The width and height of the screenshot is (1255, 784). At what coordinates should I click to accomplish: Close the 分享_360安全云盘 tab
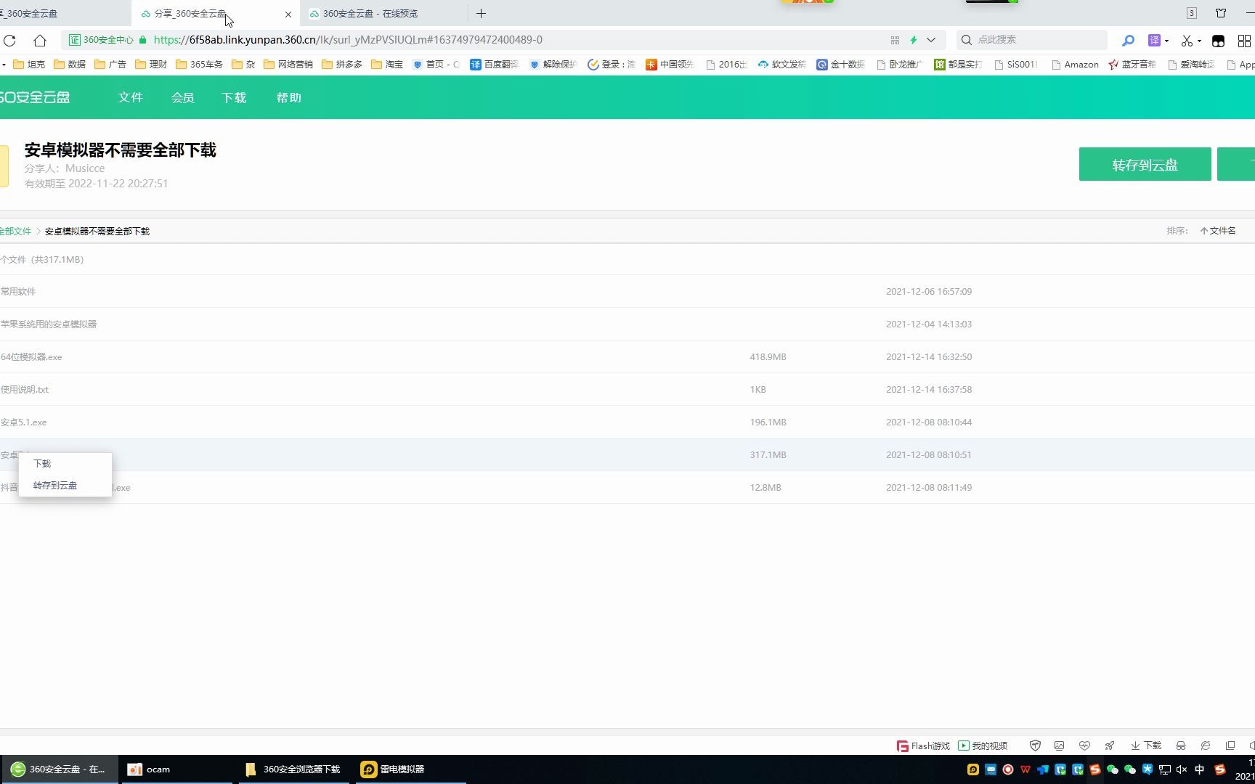coord(288,14)
